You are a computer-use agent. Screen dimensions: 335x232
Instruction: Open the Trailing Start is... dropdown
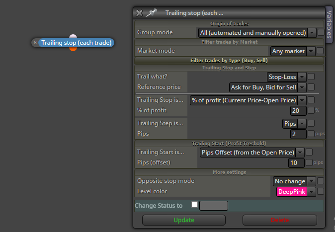tap(252, 153)
